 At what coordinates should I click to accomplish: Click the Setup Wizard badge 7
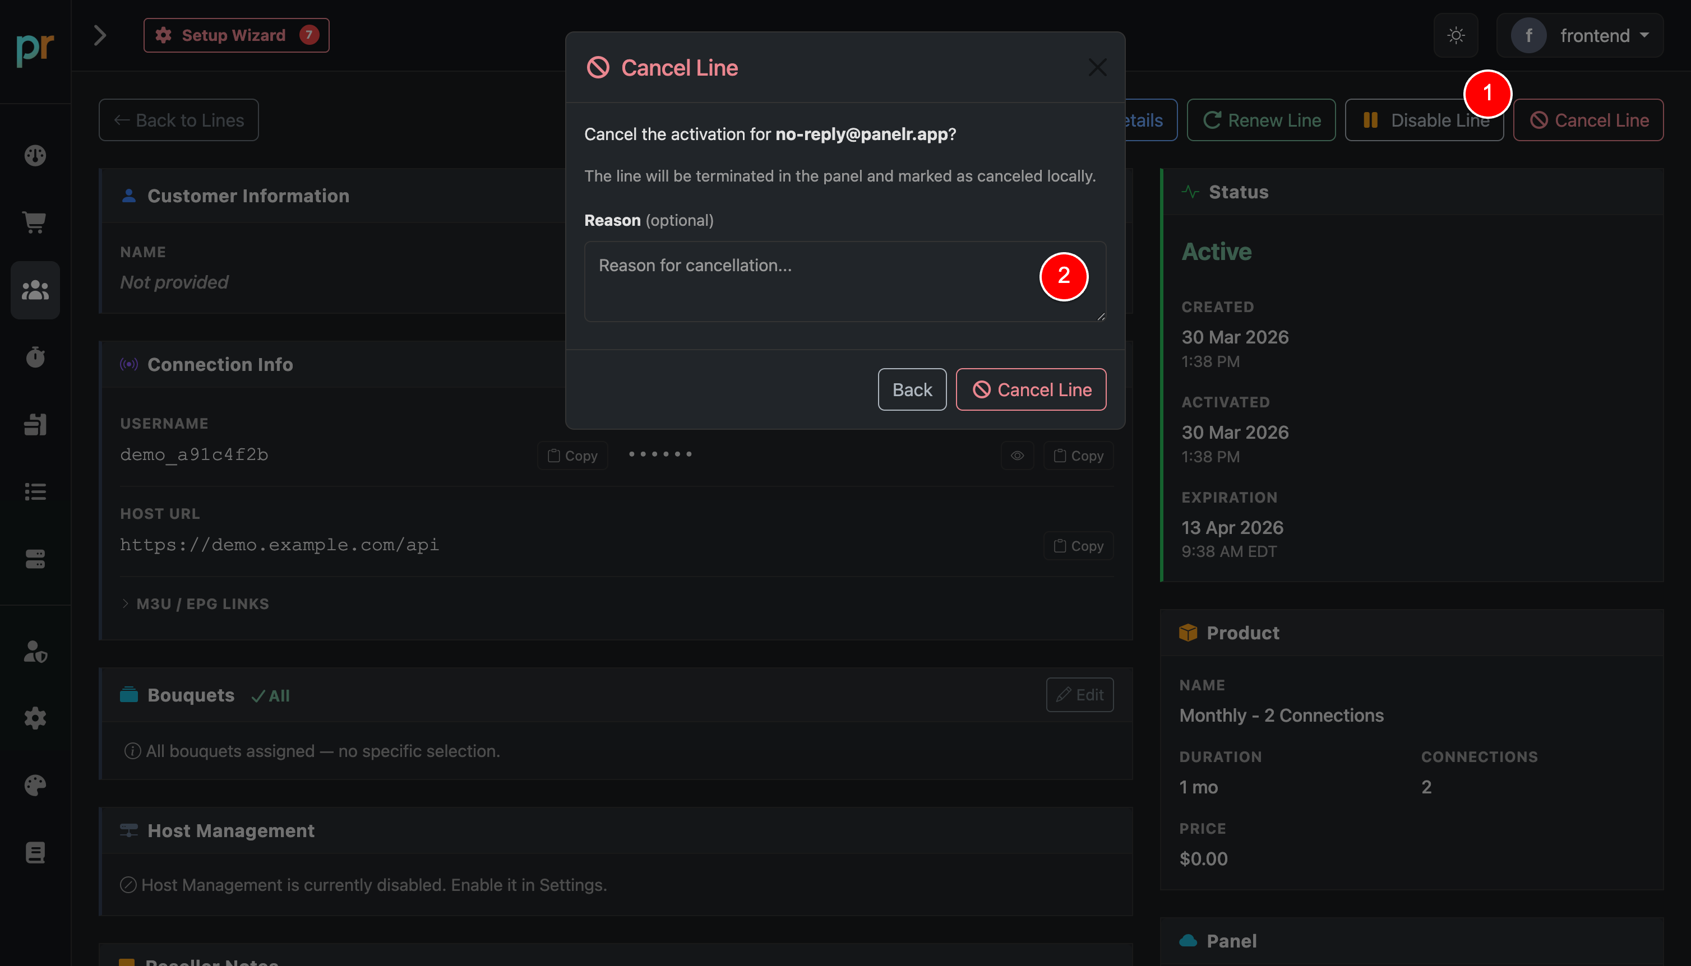click(308, 35)
